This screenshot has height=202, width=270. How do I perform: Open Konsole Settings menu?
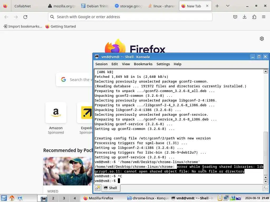163,64
